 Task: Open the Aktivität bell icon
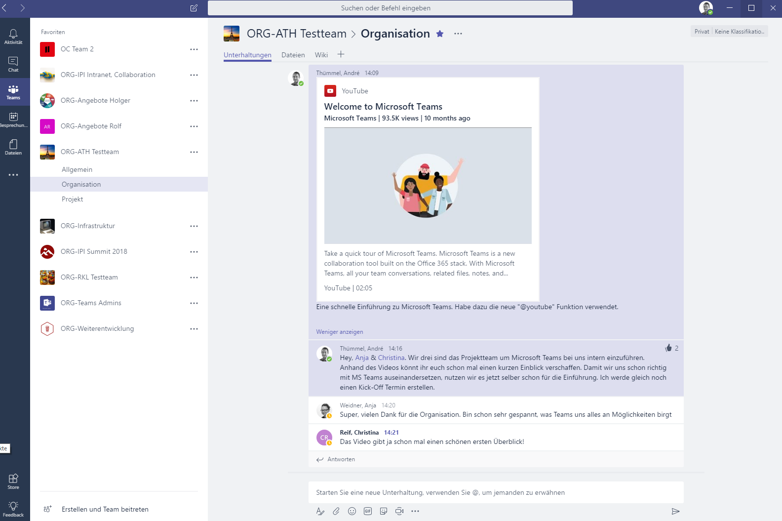(x=13, y=37)
